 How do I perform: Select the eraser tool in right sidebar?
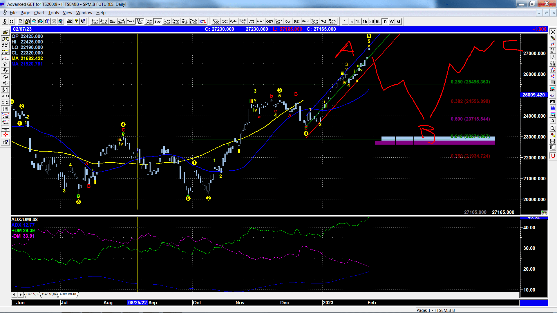tap(553, 135)
